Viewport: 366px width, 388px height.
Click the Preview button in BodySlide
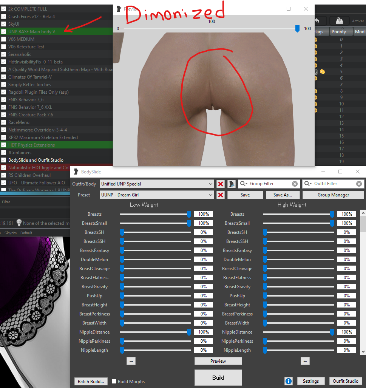pyautogui.click(x=218, y=361)
